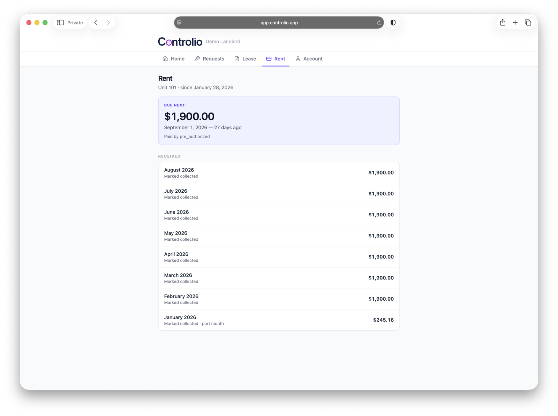Open a new tab with the plus icon
Screen dimensions: 558x416
515,23
